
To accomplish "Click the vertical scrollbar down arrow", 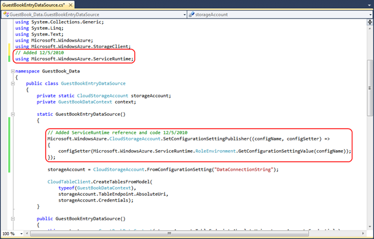I will (370, 227).
